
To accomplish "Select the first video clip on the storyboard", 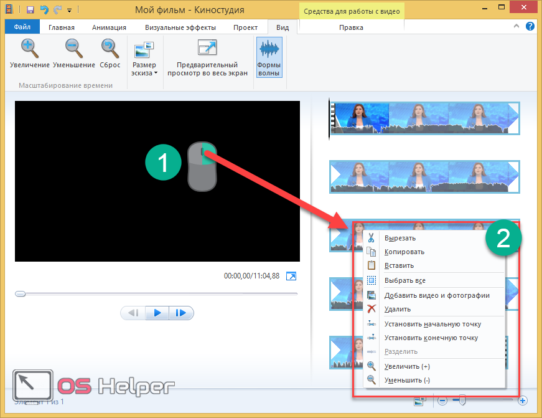I will (x=423, y=118).
